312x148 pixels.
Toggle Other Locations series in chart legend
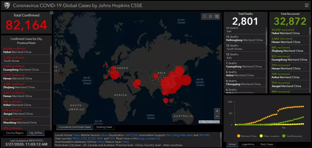point(270,136)
